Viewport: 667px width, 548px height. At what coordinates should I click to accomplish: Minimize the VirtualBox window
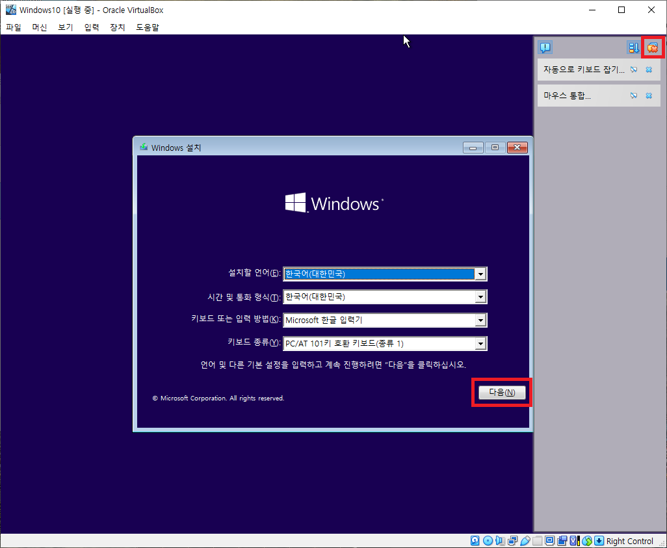(592, 10)
